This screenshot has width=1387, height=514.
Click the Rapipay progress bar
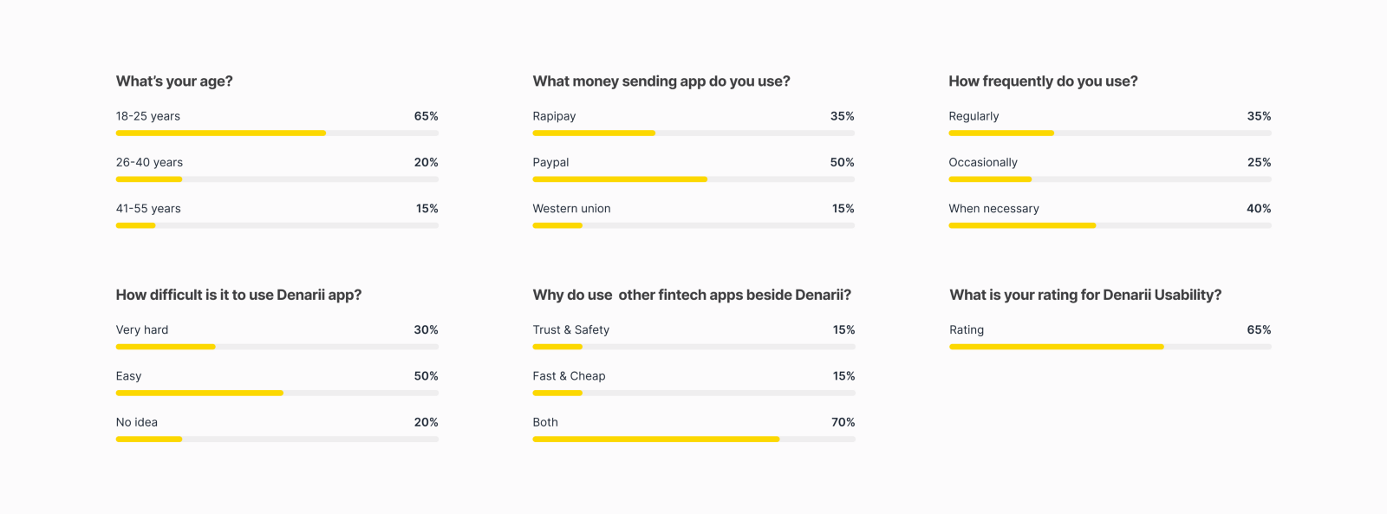pyautogui.click(x=693, y=133)
